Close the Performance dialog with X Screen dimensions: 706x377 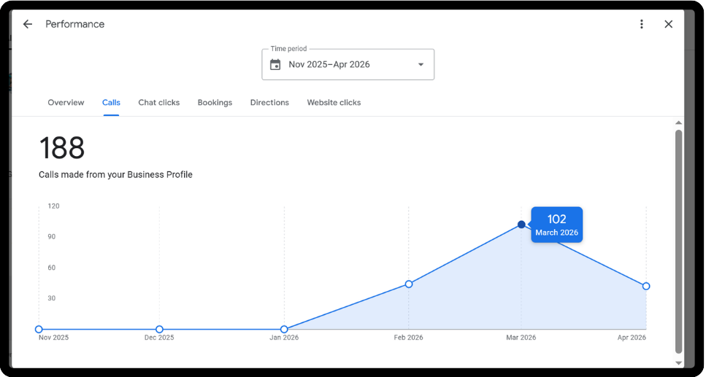(668, 24)
